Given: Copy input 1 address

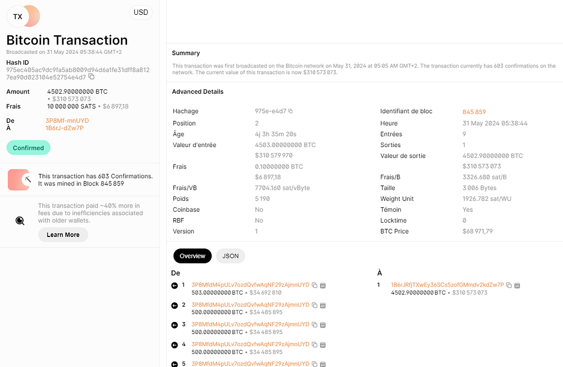Looking at the screenshot, I should point(314,285).
